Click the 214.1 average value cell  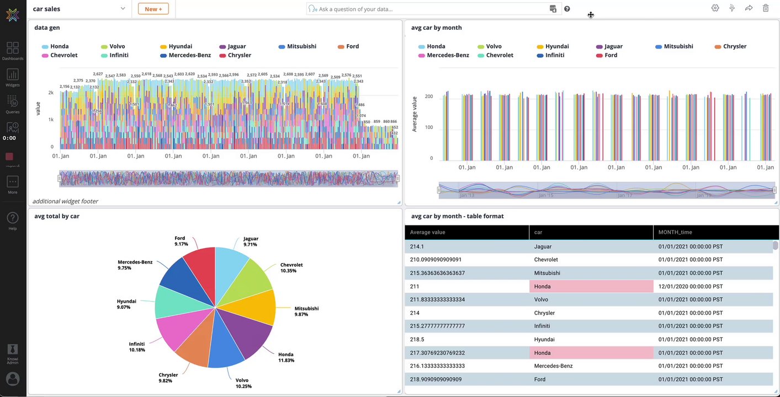click(466, 246)
